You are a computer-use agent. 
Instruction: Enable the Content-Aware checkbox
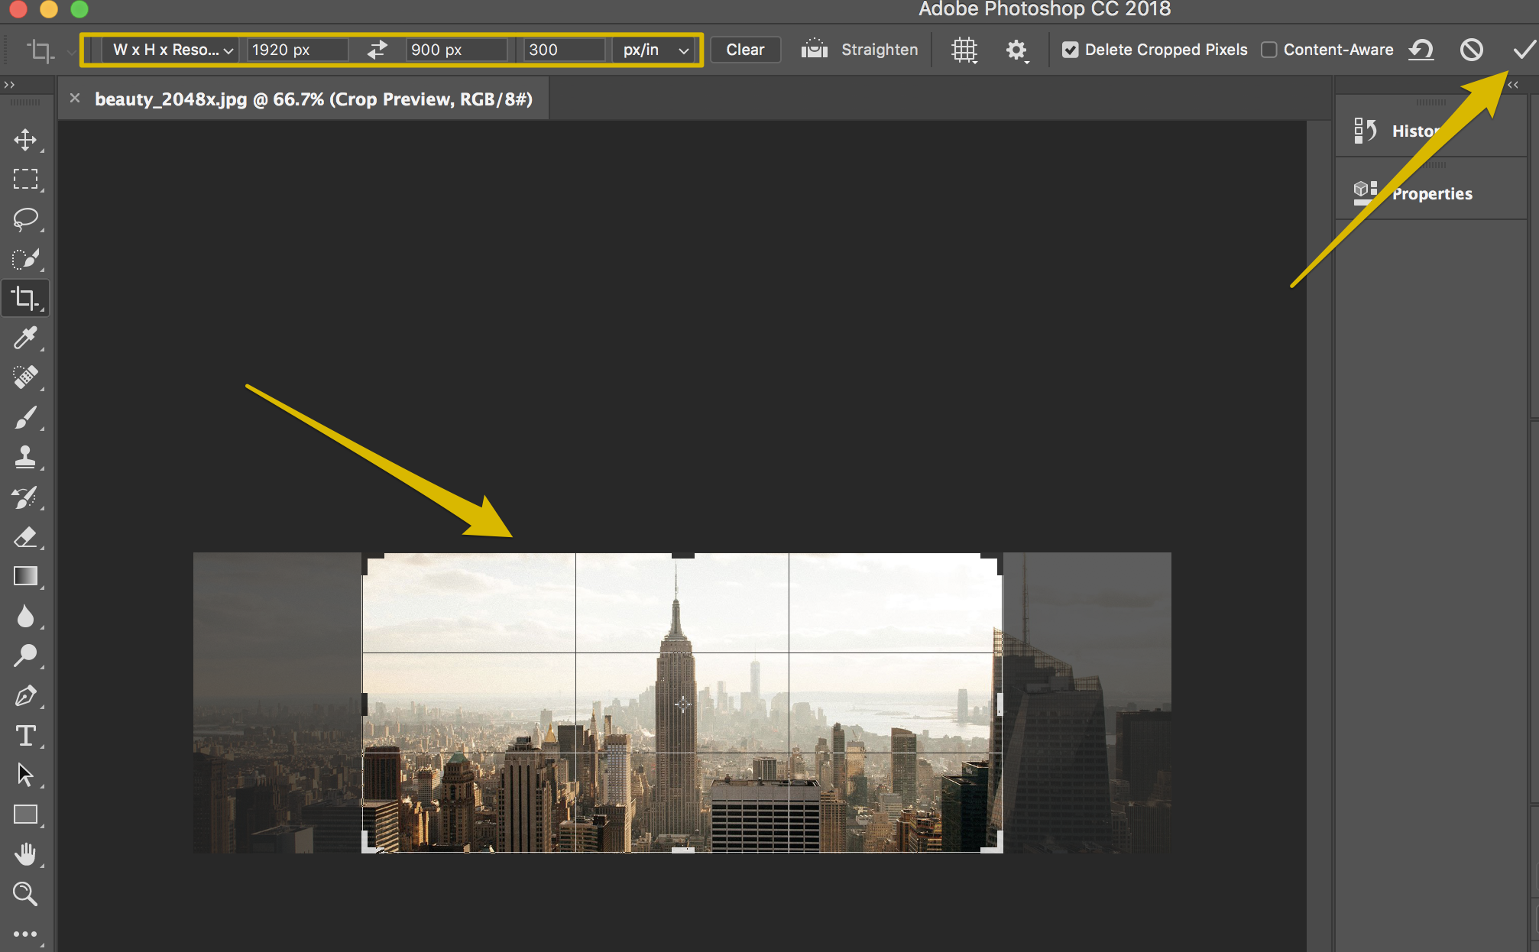(x=1269, y=50)
